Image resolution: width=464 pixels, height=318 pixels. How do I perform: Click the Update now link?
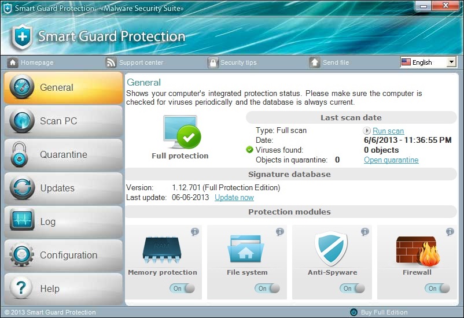(x=234, y=197)
